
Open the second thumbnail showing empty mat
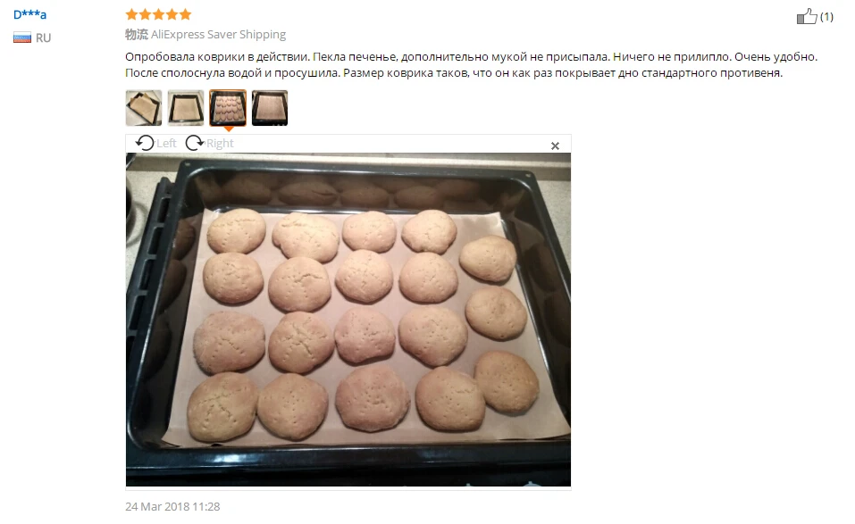point(186,108)
